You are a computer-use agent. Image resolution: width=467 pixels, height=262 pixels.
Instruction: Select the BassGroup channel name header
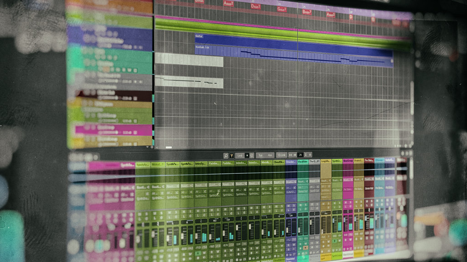tap(348, 161)
